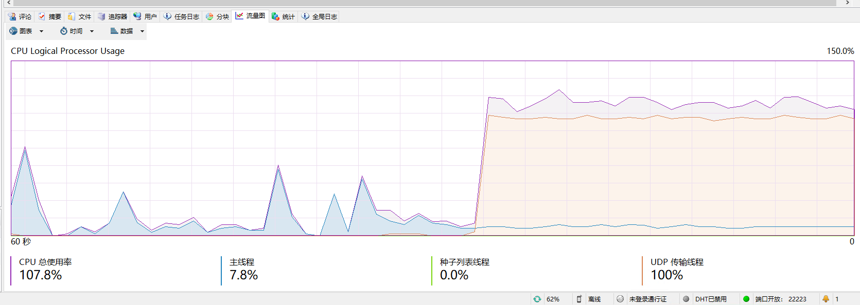Click the phone icon beside 离线
860x305 pixels.
579,299
